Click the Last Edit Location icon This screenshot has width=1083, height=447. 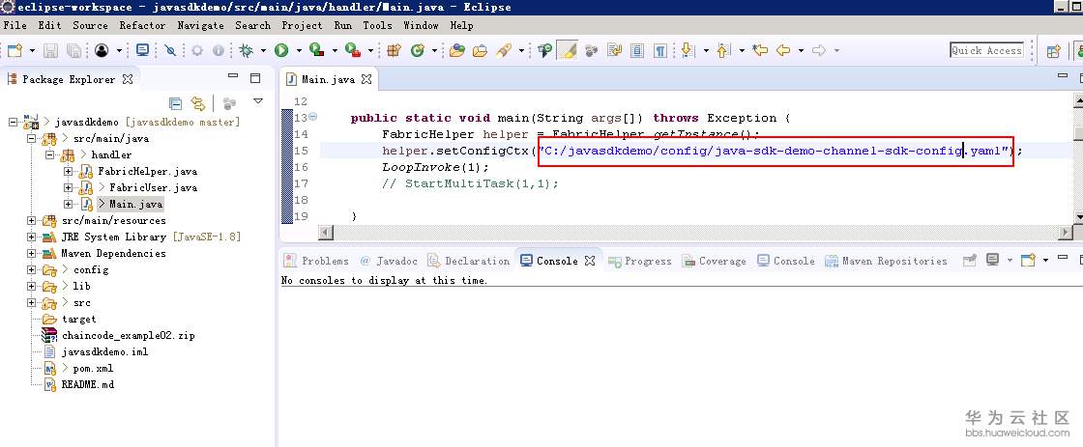click(x=760, y=50)
